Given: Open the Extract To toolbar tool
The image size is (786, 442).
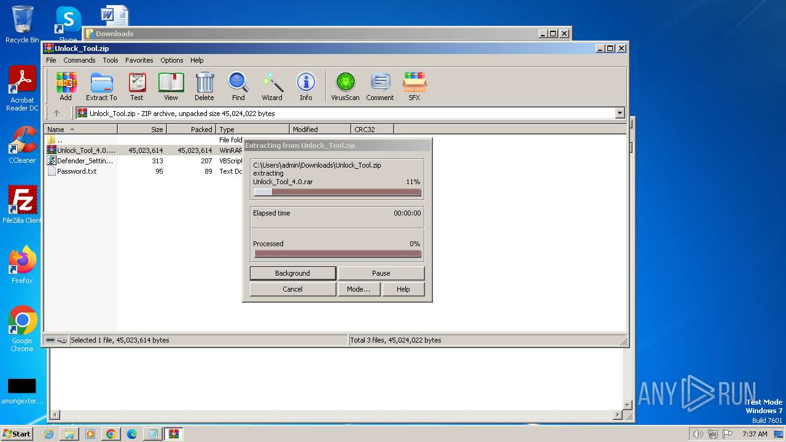Looking at the screenshot, I should coord(101,87).
